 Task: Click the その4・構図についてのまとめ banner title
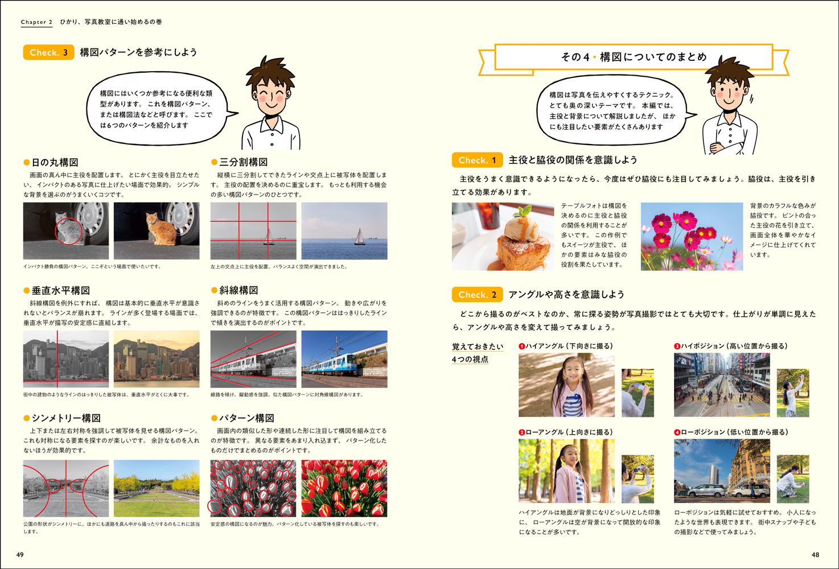tap(633, 57)
